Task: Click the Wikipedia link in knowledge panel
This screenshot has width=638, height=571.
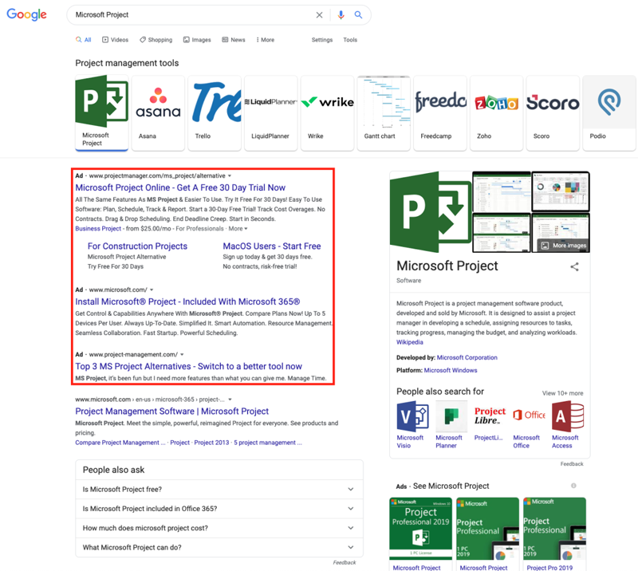Action: pos(410,342)
